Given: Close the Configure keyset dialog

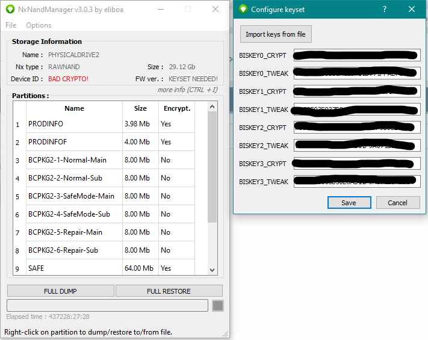Looking at the screenshot, I should pyautogui.click(x=412, y=9).
